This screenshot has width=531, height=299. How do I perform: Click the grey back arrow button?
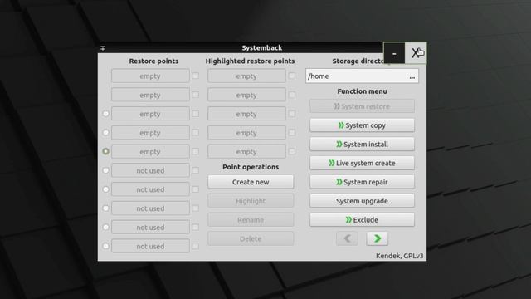click(x=347, y=238)
